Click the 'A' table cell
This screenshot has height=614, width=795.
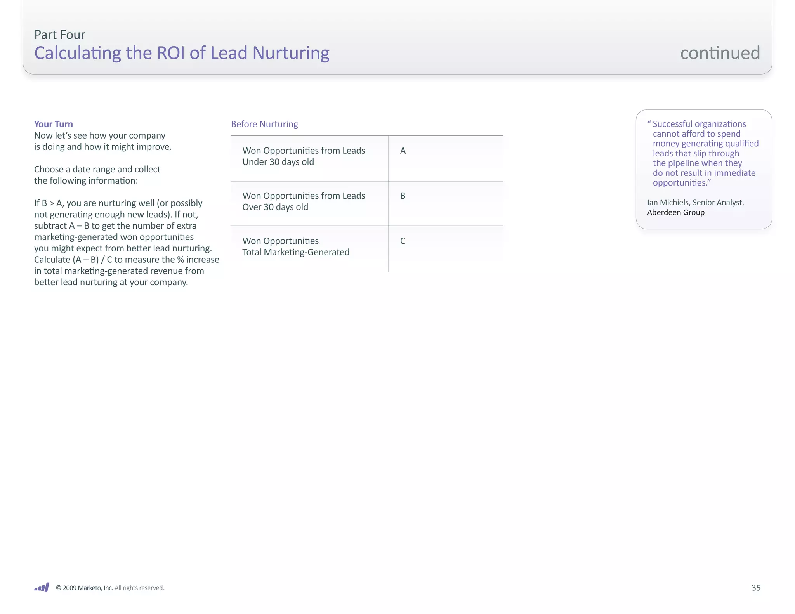[x=446, y=158]
